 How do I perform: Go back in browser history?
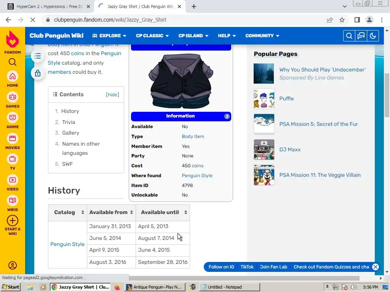[x=8, y=20]
